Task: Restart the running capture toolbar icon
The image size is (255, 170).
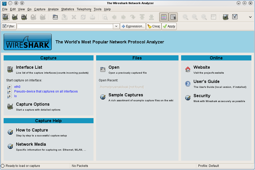Action: [43, 17]
